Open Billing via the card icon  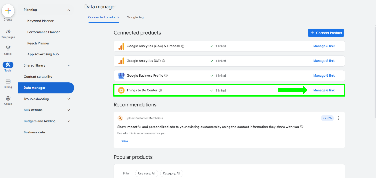point(8,82)
